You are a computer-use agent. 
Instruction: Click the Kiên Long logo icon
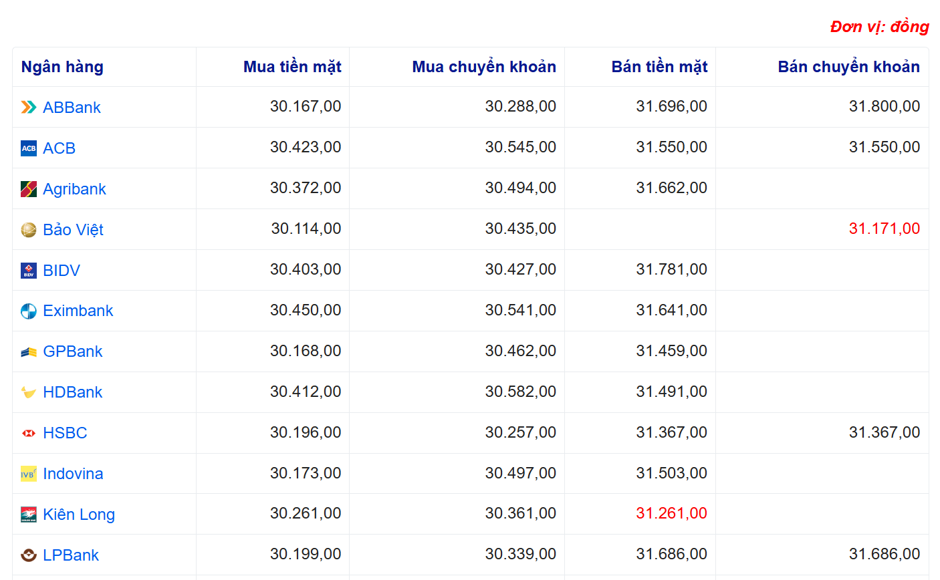(x=29, y=515)
